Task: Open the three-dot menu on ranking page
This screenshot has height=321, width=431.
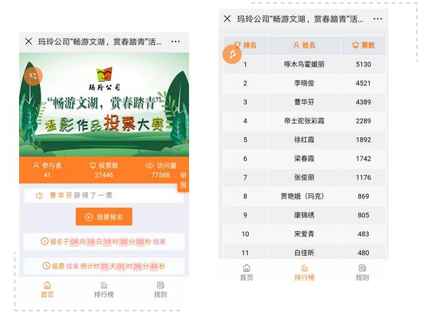Action: 375,18
